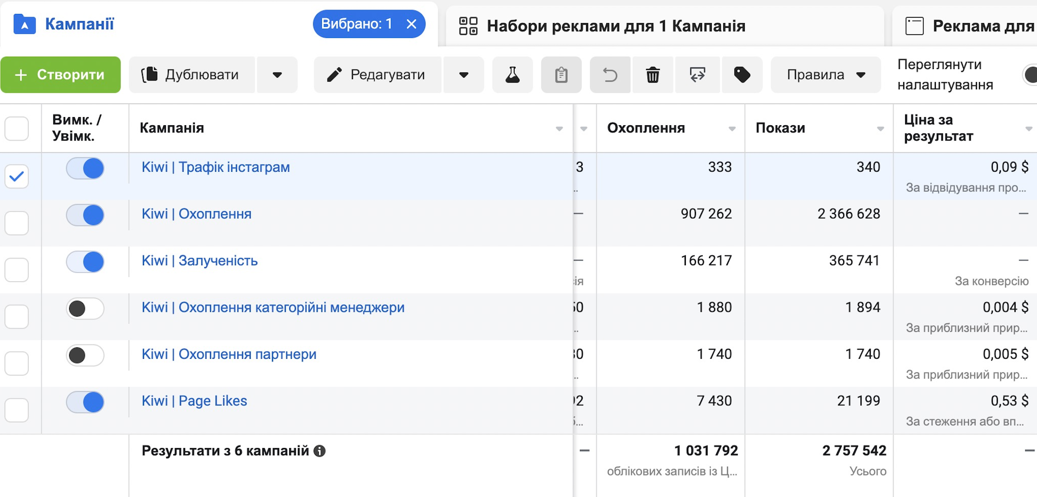
Task: Clear selection with X in Вибрано badge
Action: click(412, 24)
